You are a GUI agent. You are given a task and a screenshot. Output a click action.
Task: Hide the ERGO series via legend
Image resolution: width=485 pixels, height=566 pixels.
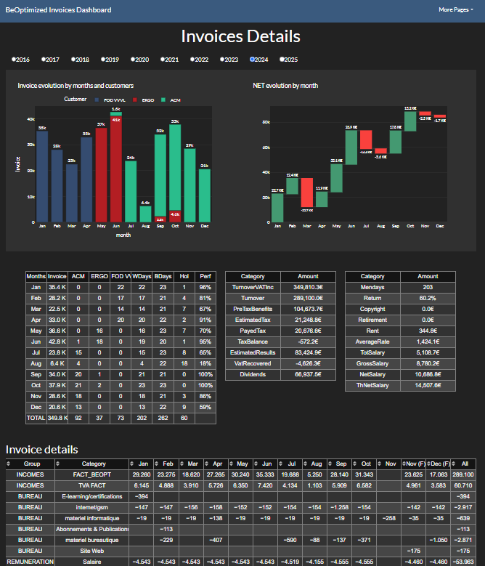[146, 100]
